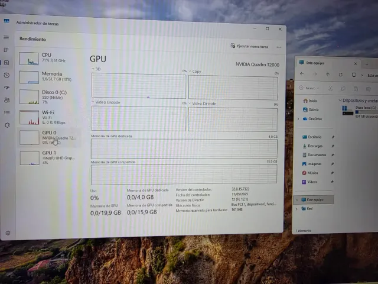Open the Details list icon in sidebar
378x284 pixels.
pyautogui.click(x=6, y=112)
